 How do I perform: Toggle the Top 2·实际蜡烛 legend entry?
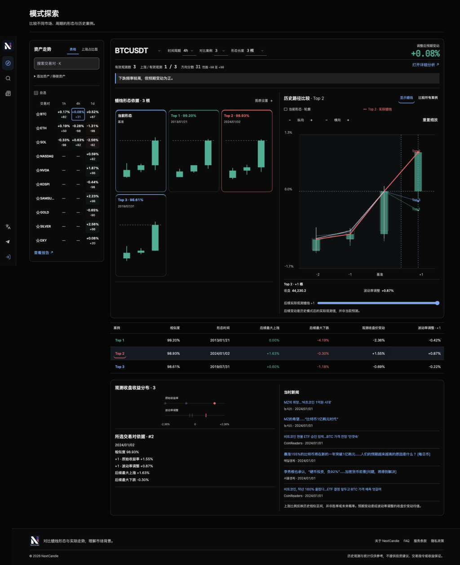[x=377, y=109]
